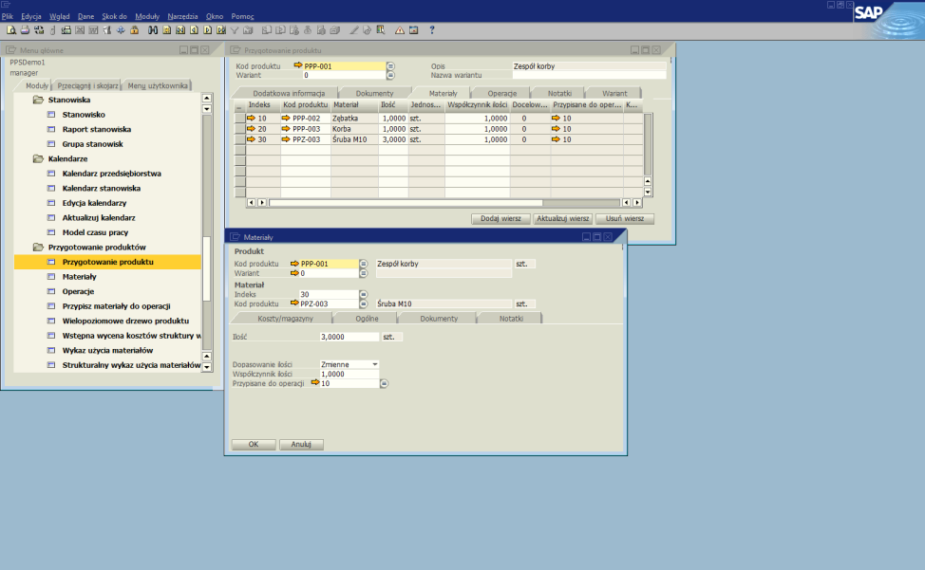Click the Find binoculars icon in toolbar
The width and height of the screenshot is (925, 570).
tap(153, 30)
